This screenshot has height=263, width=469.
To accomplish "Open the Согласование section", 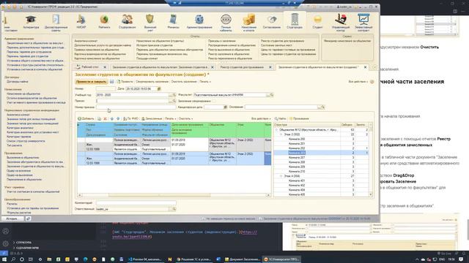I will tap(272, 22).
